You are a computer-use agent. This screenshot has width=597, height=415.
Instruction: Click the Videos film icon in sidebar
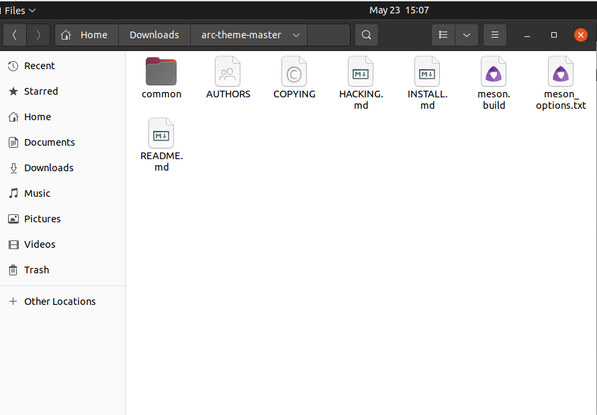[x=13, y=244]
